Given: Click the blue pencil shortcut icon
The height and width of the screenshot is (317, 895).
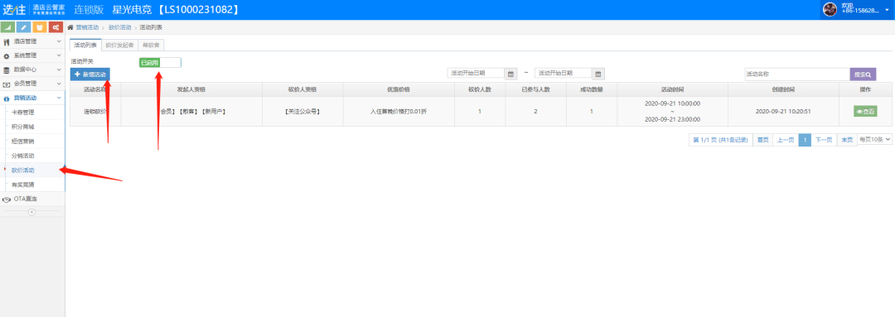Looking at the screenshot, I should click(x=23, y=27).
